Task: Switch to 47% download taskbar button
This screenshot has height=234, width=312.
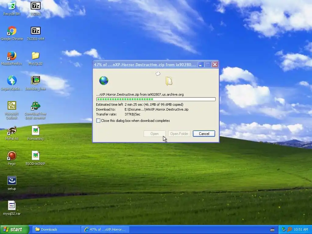Action: (x=105, y=229)
